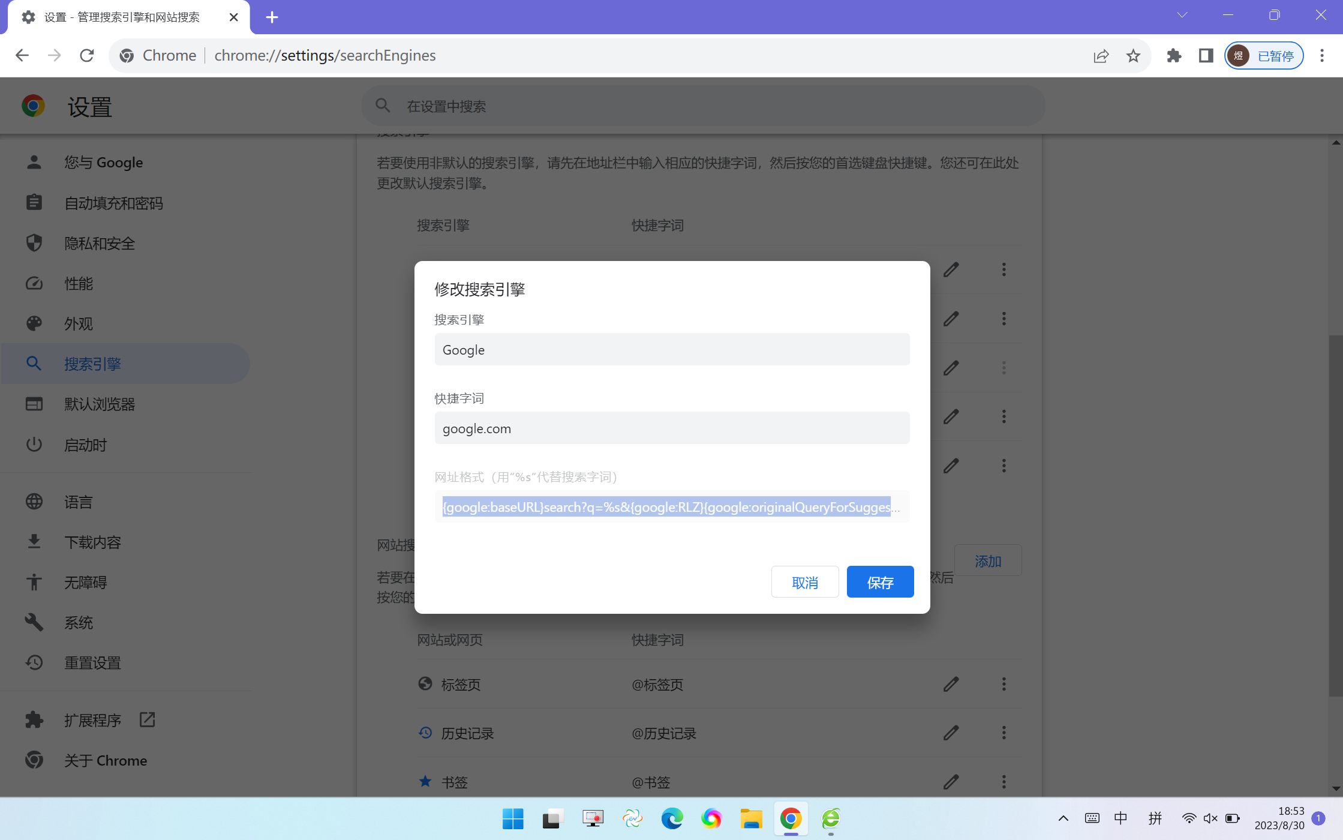1343x840 pixels.
Task: Click the browser forward arrow
Action: tap(55, 56)
